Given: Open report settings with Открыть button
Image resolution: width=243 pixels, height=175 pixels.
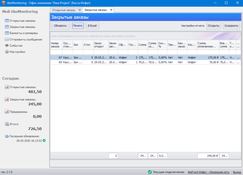Looking at the screenshot, I should pos(213,26).
